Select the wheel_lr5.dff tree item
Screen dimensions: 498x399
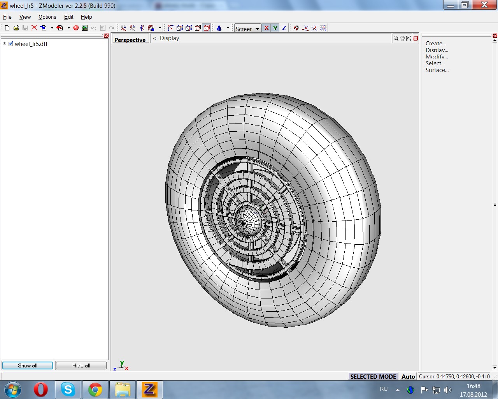[x=31, y=44]
